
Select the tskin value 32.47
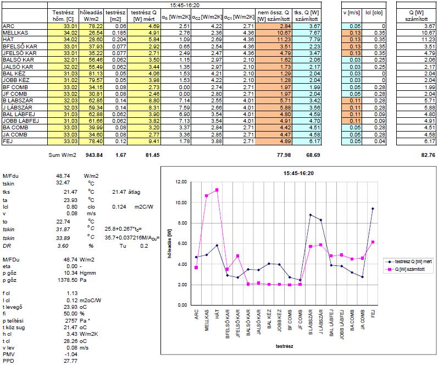point(63,183)
